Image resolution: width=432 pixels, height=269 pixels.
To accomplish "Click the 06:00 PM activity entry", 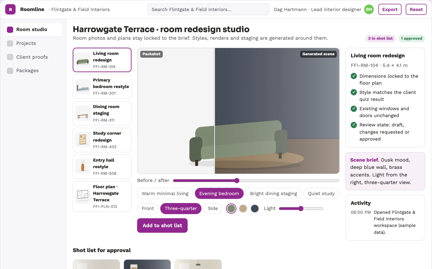I will coord(385,222).
